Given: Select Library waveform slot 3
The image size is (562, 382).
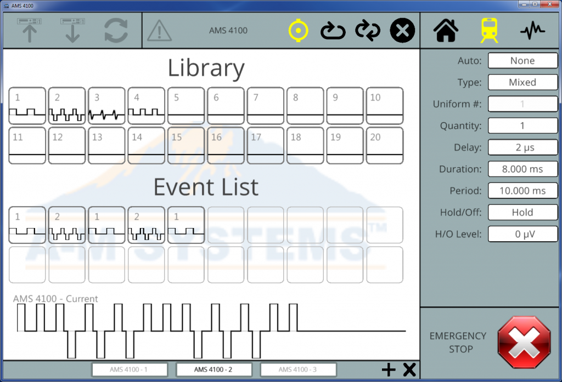Looking at the screenshot, I should [x=106, y=106].
